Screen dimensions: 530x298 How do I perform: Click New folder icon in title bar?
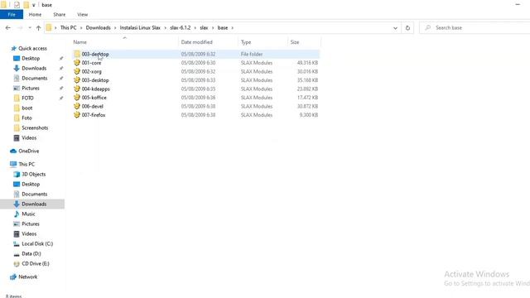(x=26, y=5)
